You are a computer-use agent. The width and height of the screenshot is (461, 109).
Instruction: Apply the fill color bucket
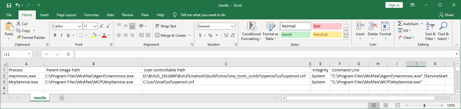pyautogui.click(x=94, y=35)
